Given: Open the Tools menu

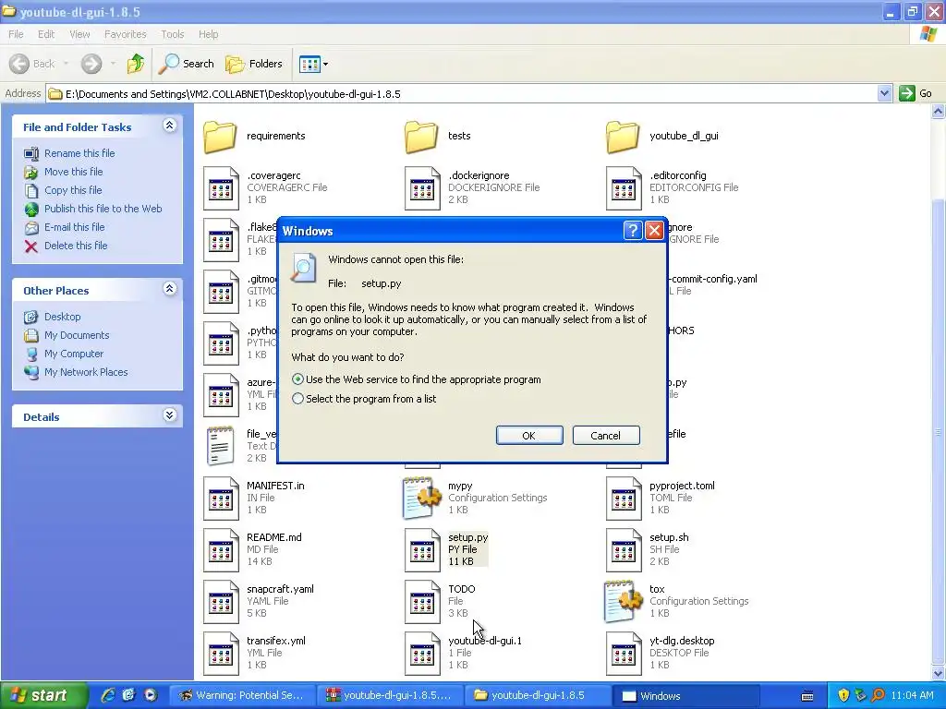Looking at the screenshot, I should [172, 34].
